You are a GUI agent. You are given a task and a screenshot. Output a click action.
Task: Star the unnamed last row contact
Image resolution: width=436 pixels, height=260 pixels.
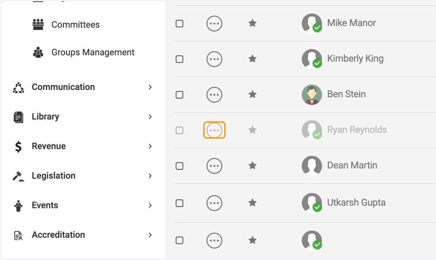click(253, 240)
